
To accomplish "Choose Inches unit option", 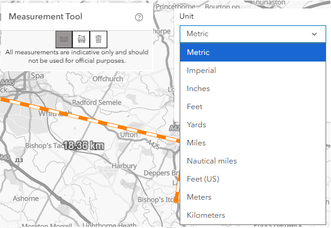I will [253, 89].
